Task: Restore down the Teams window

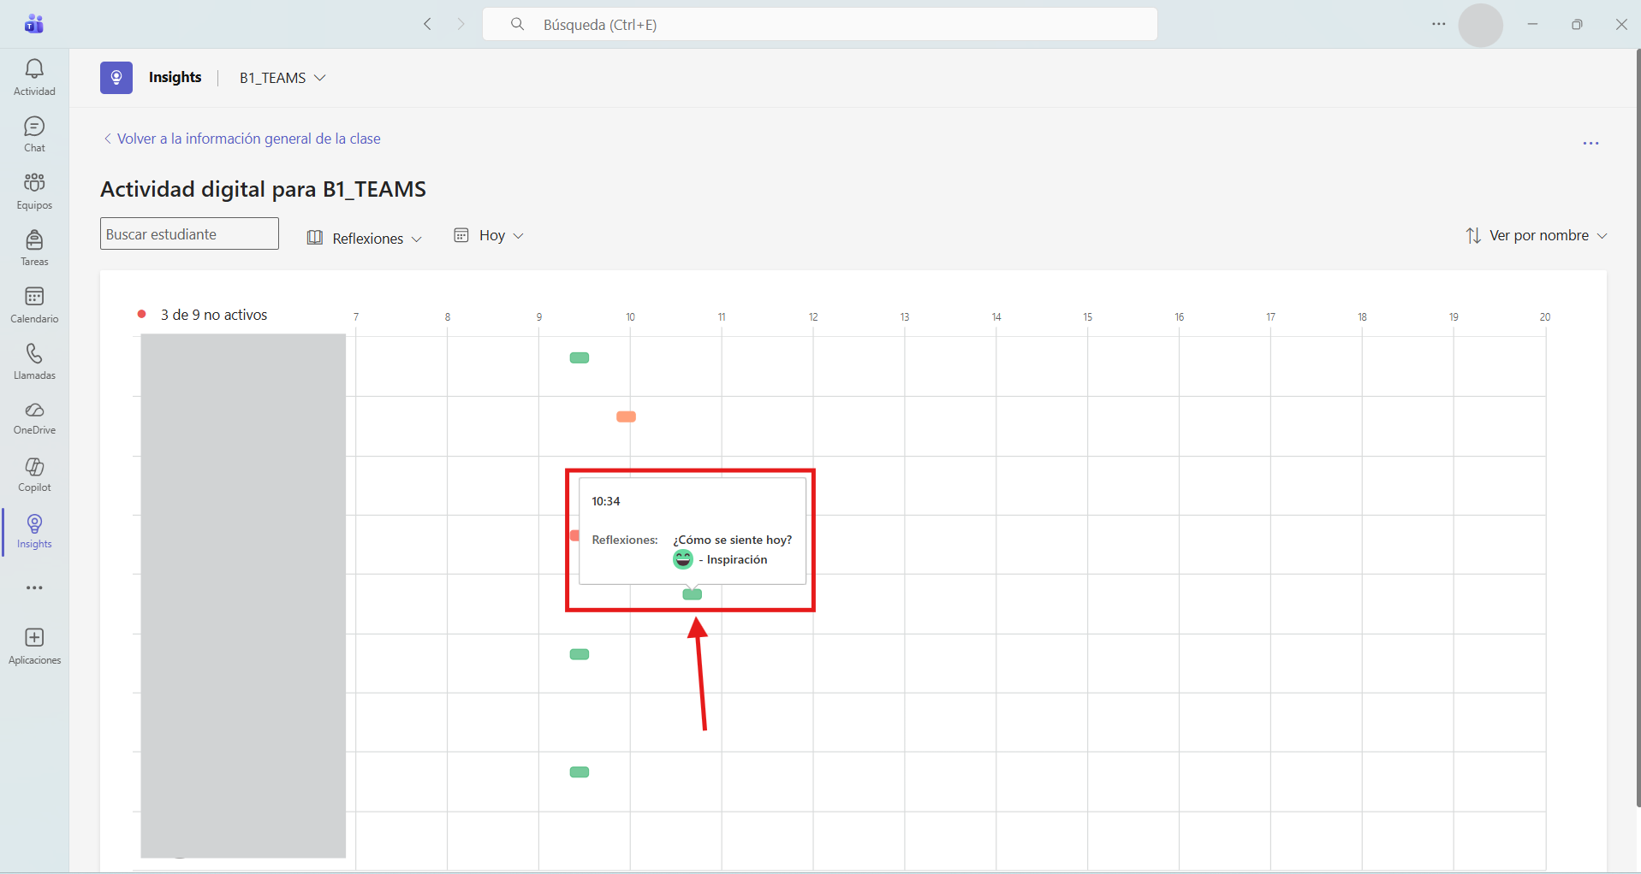Action: pyautogui.click(x=1577, y=24)
